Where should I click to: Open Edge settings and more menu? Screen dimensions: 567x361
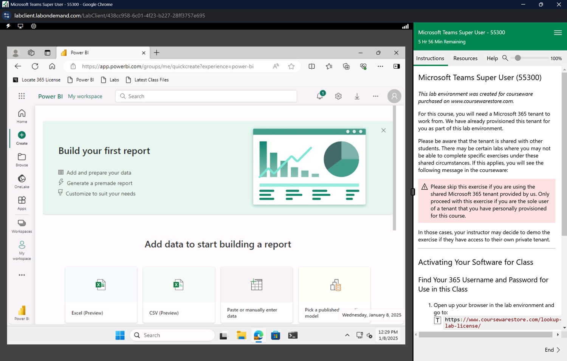tap(380, 66)
